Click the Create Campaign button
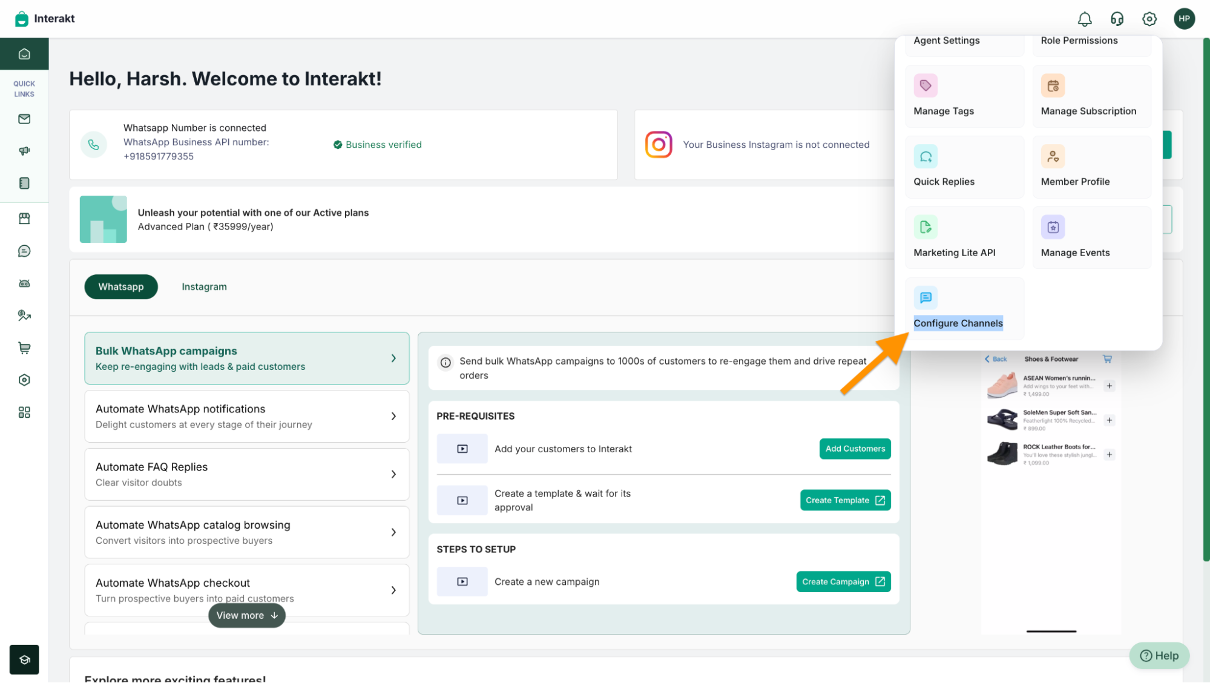Screen dimensions: 1210x683 [843, 581]
